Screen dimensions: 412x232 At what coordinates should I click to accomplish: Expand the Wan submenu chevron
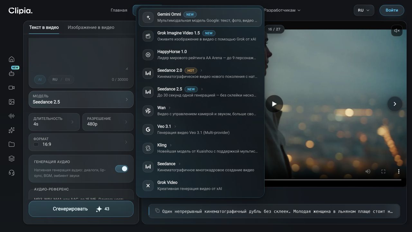170,108
